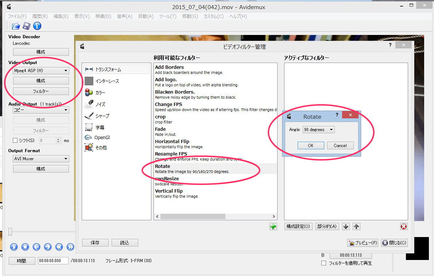434x276 pixels.
Task: Open the 映像(D) menu
Action: pyautogui.click(x=103, y=16)
